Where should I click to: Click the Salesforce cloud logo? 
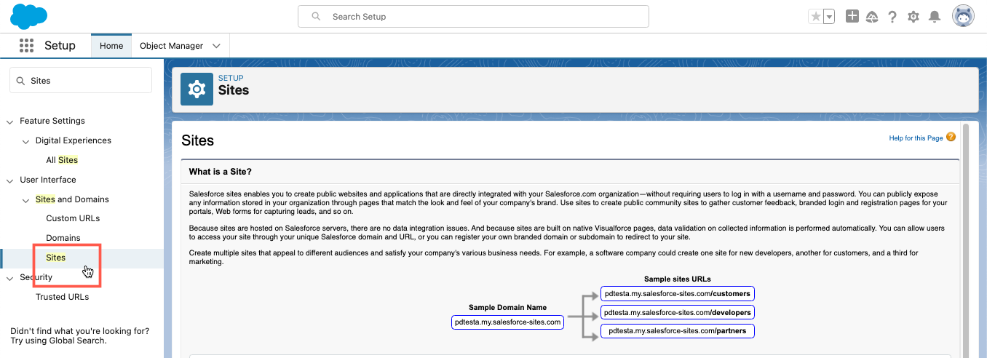[x=29, y=16]
